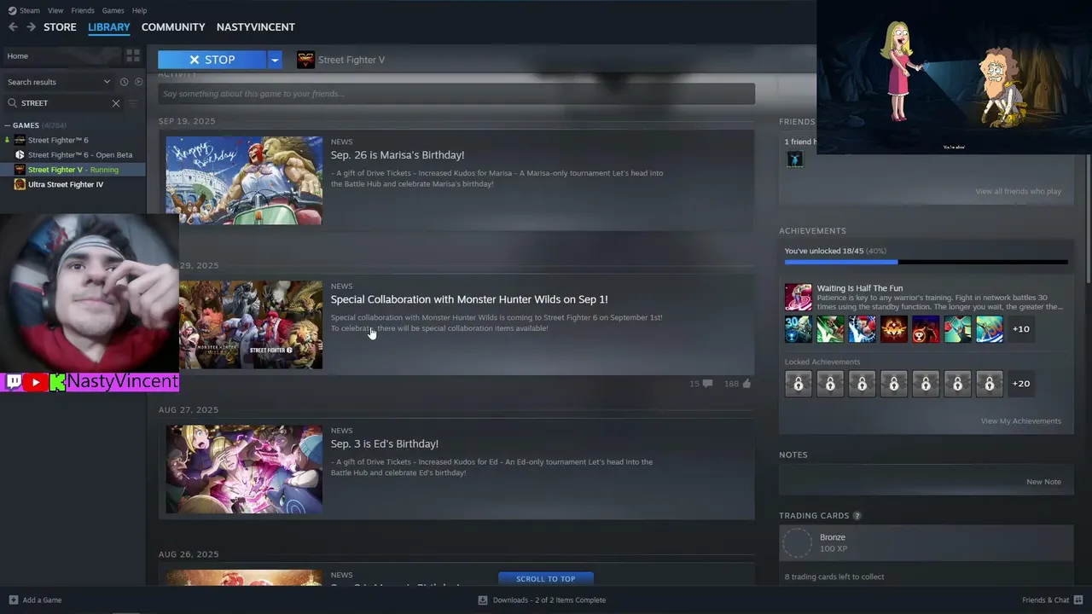Screen dimensions: 1092x614
Task: Click the Street Fighter V header logo
Action: pos(305,60)
